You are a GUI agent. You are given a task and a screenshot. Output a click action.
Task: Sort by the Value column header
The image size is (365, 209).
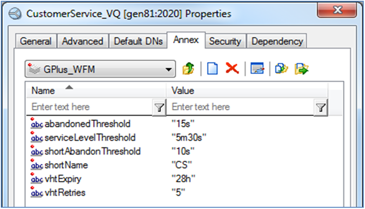point(247,90)
